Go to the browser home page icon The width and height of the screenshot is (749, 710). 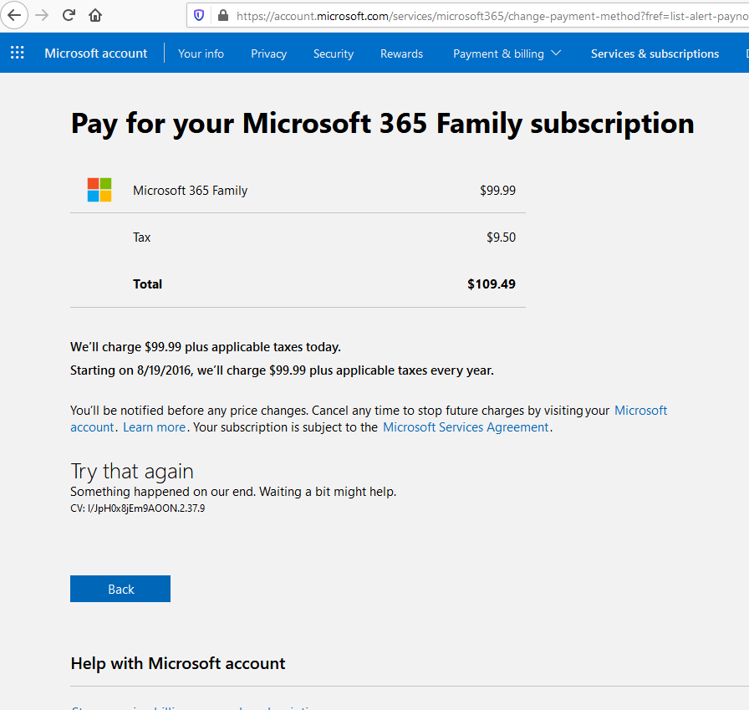(x=95, y=15)
